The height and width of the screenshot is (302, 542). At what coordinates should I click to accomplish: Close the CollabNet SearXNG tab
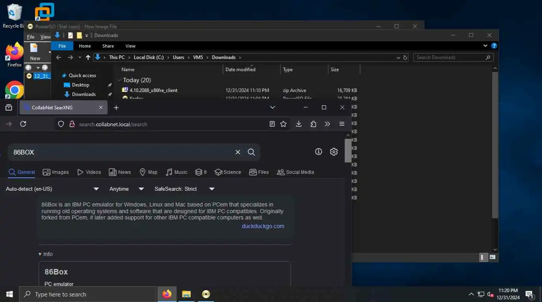point(100,107)
